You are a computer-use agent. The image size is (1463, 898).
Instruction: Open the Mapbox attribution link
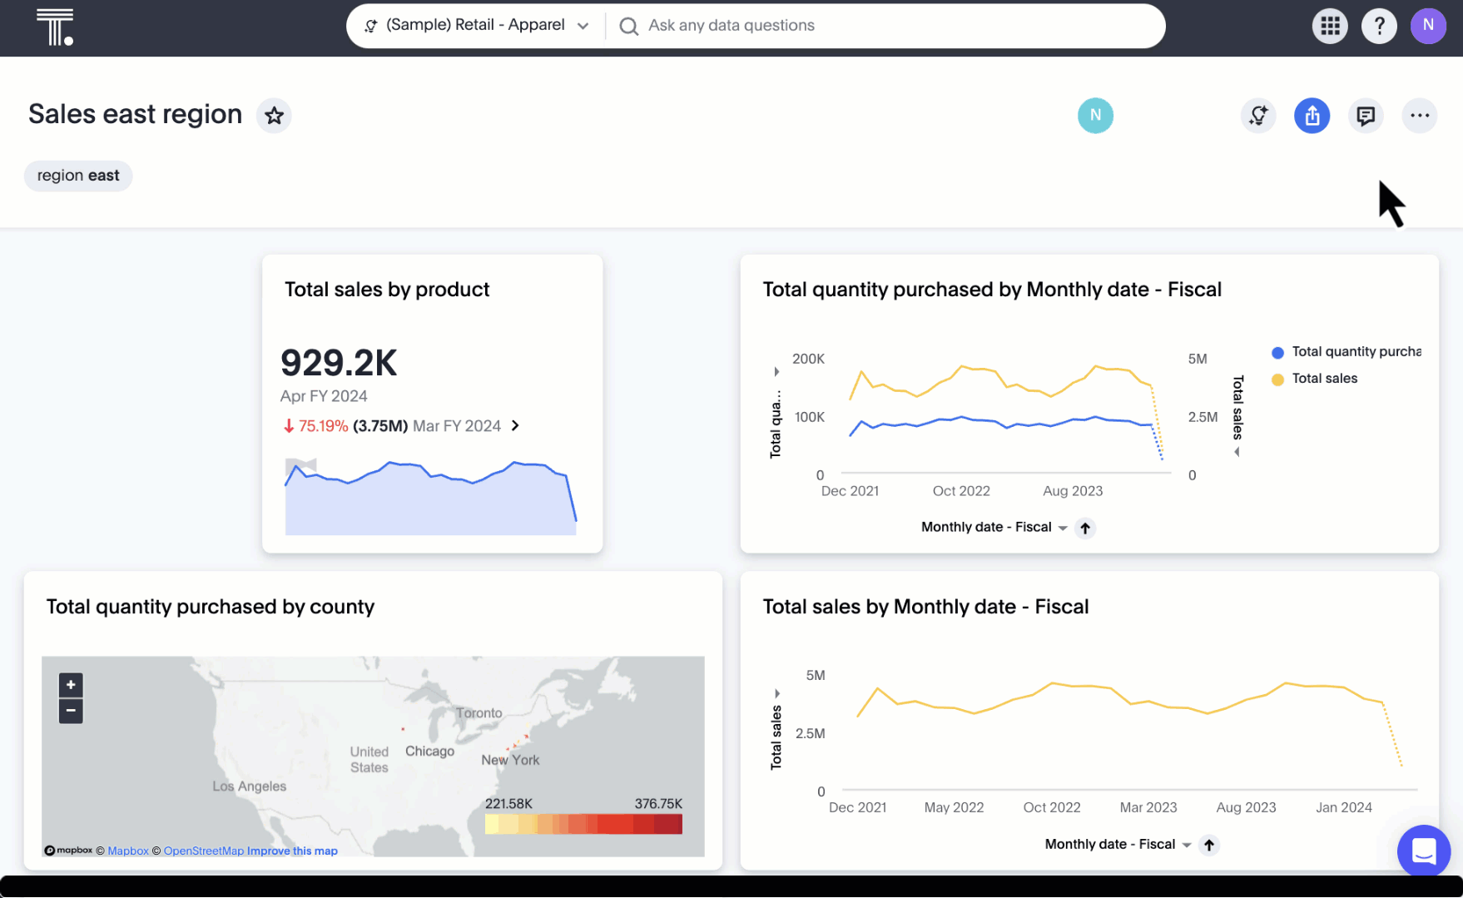(128, 851)
